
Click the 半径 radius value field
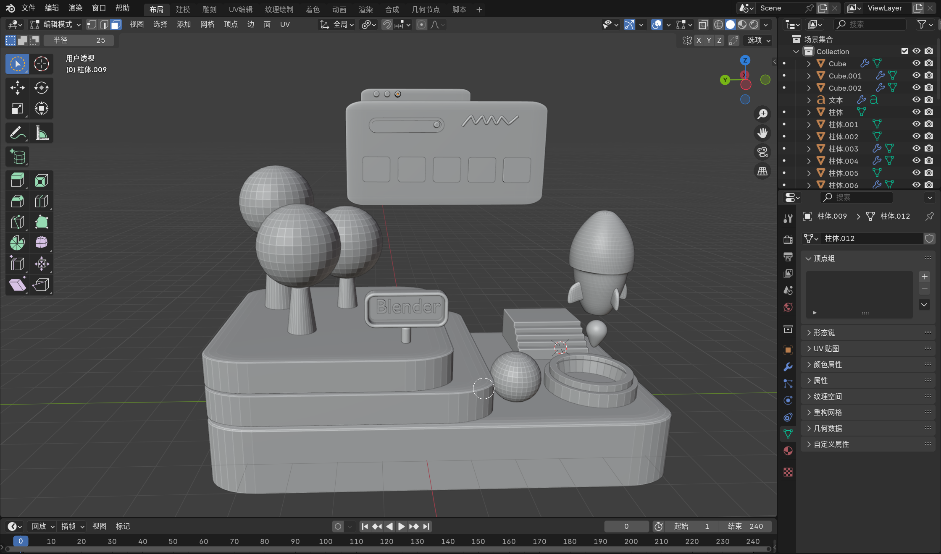point(79,40)
